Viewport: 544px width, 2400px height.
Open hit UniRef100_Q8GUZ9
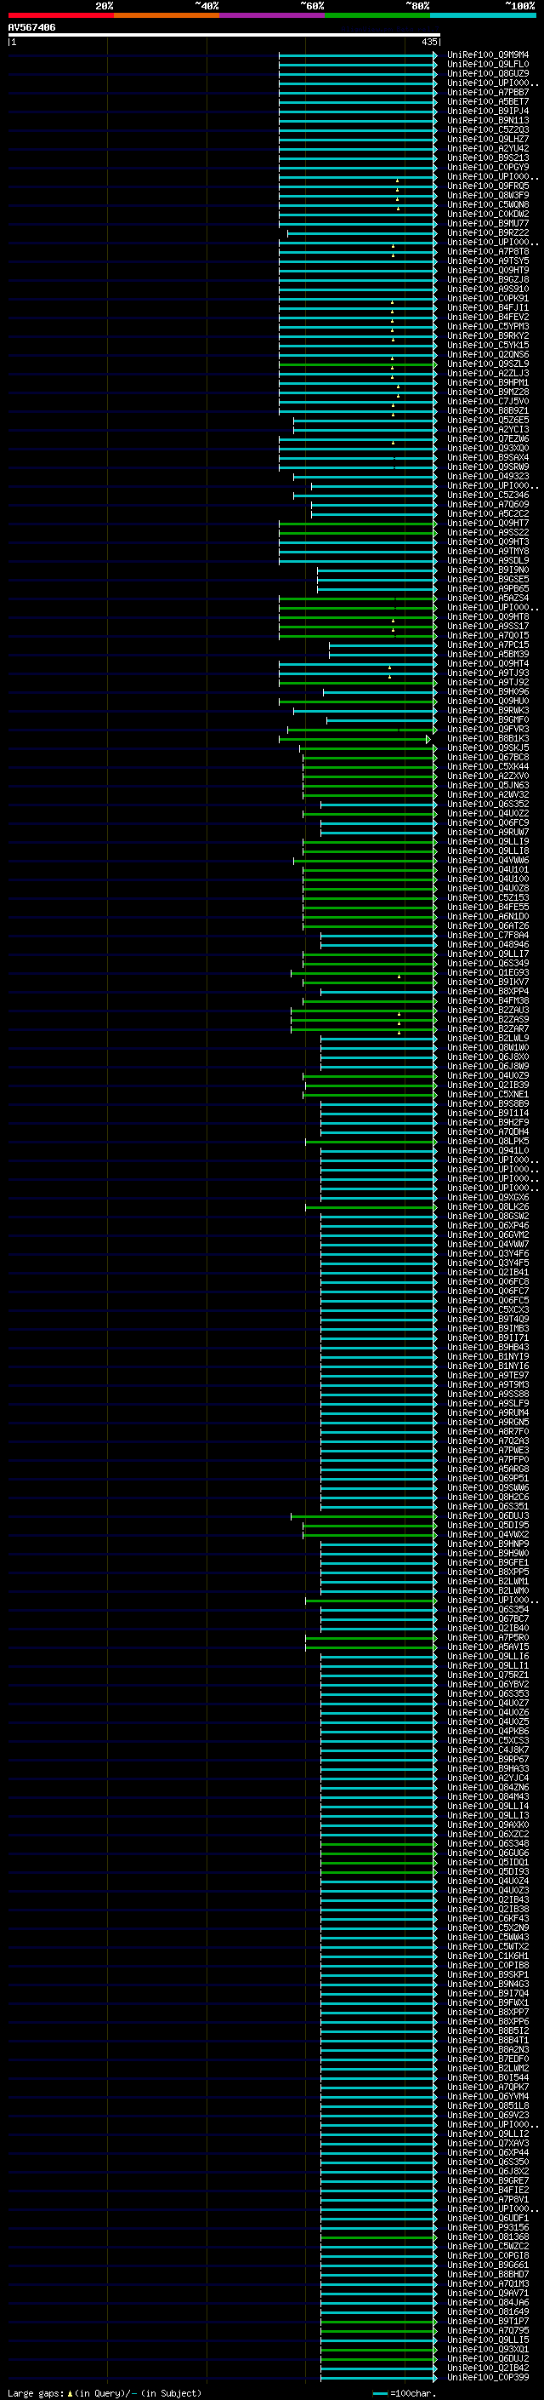click(x=488, y=73)
